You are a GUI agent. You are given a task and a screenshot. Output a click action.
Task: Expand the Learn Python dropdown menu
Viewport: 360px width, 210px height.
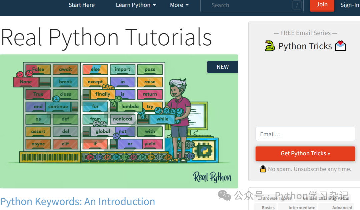point(136,5)
